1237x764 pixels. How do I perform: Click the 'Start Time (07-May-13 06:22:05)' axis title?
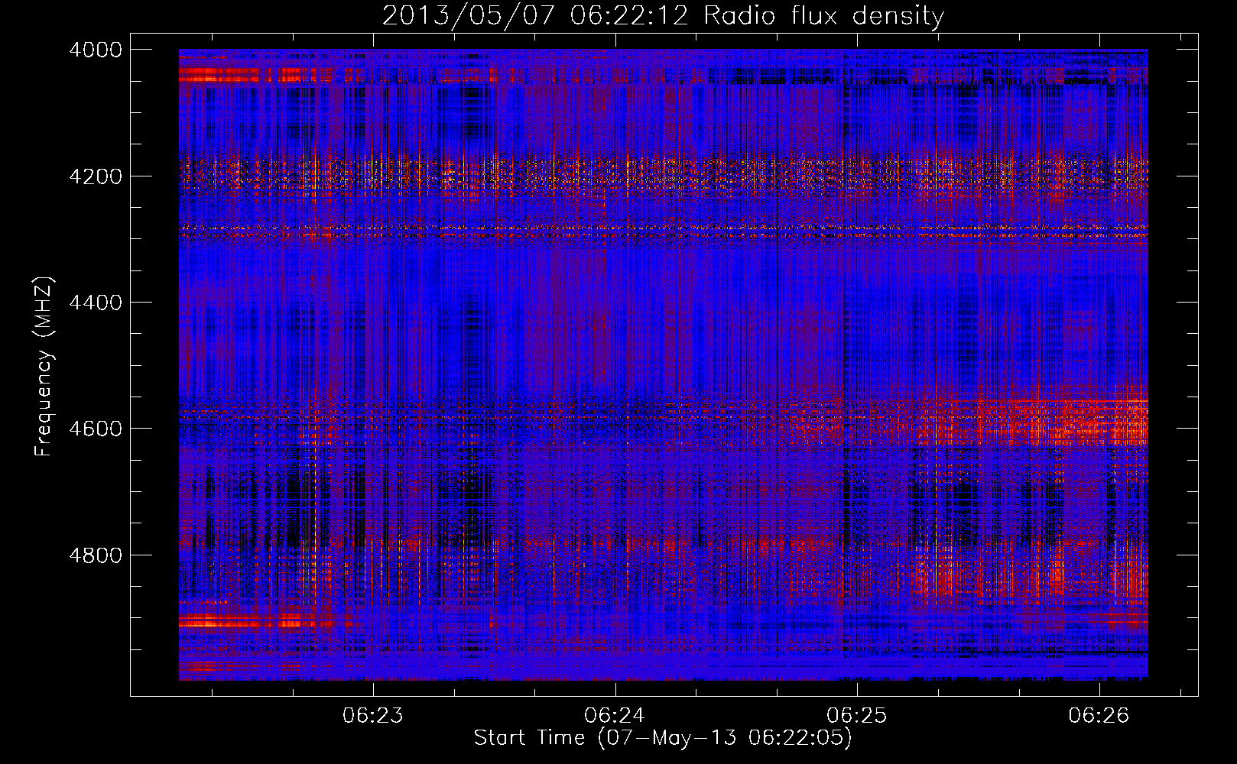[663, 738]
